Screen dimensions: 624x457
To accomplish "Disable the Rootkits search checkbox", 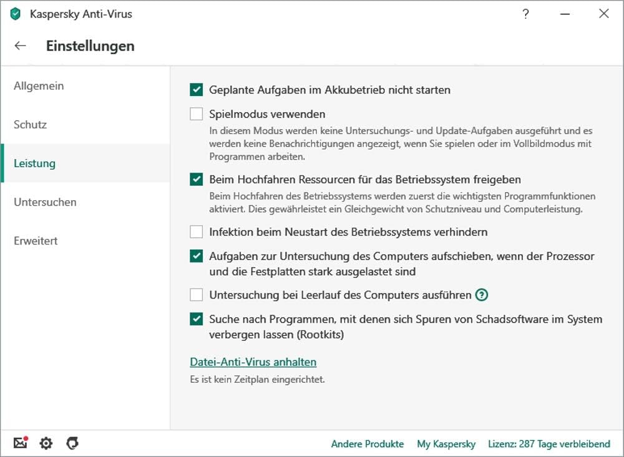I will pos(197,319).
